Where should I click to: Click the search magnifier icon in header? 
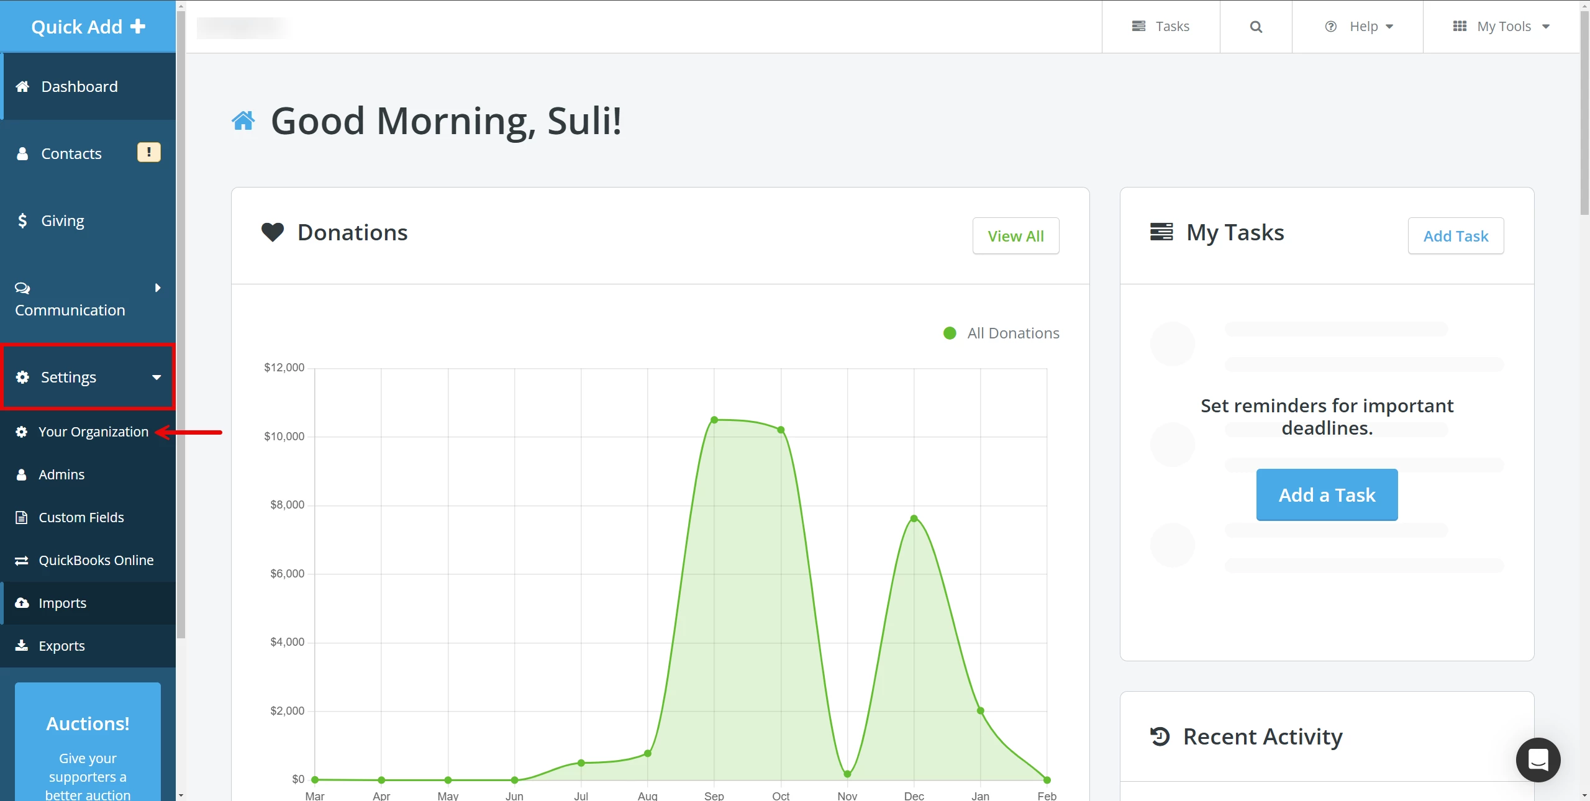pos(1255,27)
